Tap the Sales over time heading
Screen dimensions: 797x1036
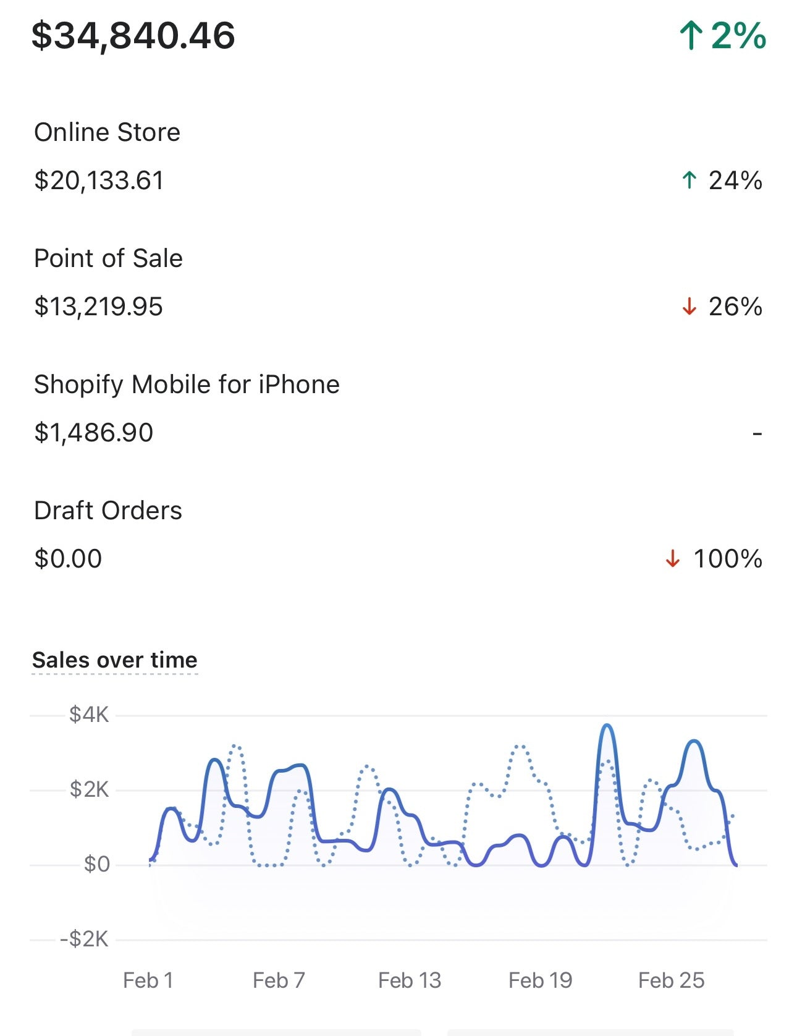pyautogui.click(x=115, y=660)
